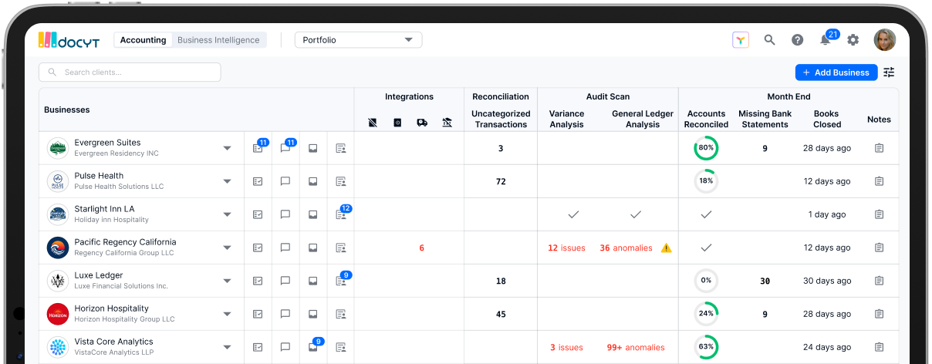Viewport: 932px width, 364px height.
Task: Open the 36 anomalies link
Action: coord(626,248)
